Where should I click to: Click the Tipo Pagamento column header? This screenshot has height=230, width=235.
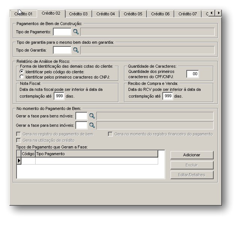pos(97,154)
